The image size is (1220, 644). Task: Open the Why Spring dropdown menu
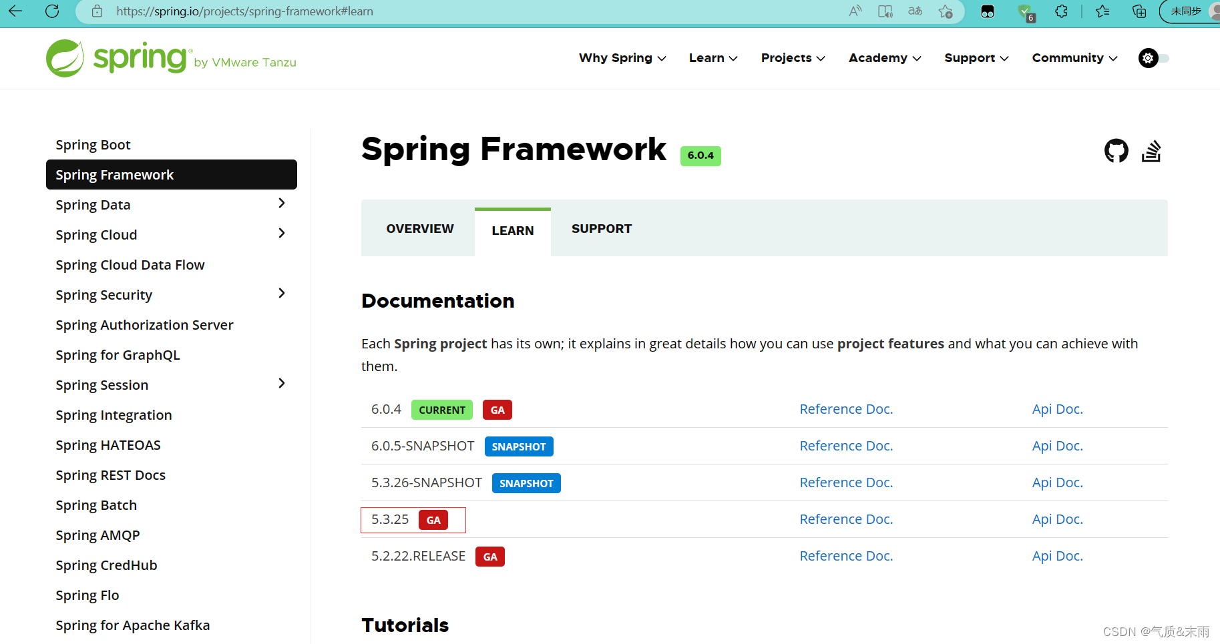click(622, 58)
